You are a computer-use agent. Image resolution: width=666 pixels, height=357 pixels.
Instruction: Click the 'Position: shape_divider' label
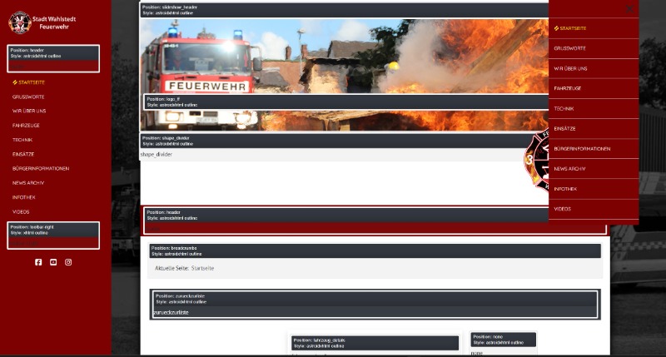166,138
